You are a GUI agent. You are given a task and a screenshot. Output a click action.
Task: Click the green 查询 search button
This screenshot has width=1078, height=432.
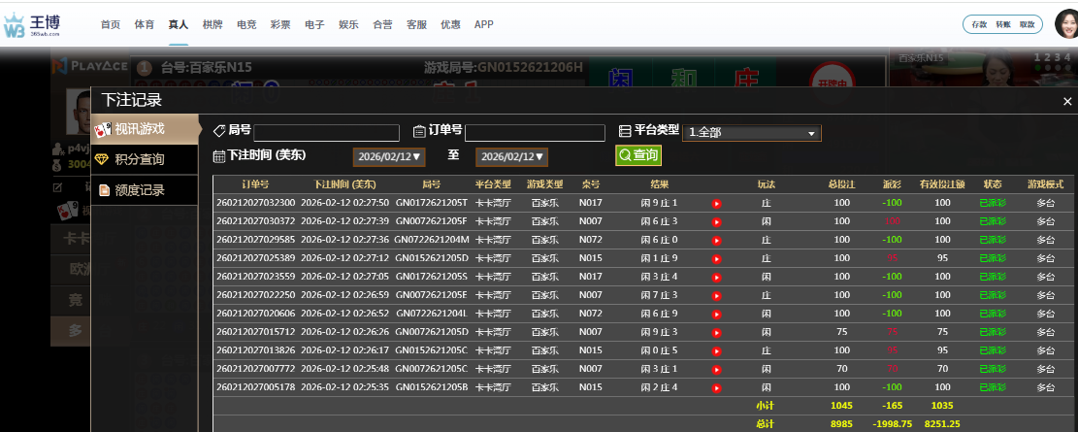tap(637, 155)
